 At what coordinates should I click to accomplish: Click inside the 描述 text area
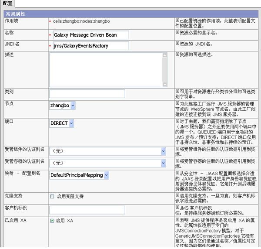tap(106, 70)
